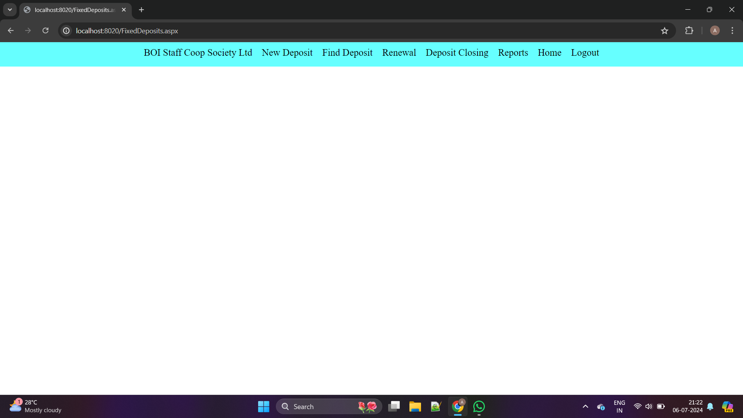The width and height of the screenshot is (743, 418).
Task: Open WhatsApp from the taskbar
Action: tap(479, 406)
